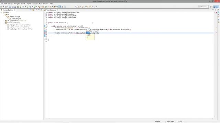Click the Forward navigation arrow icon
This screenshot has width=220, height=123.
coord(94,7)
